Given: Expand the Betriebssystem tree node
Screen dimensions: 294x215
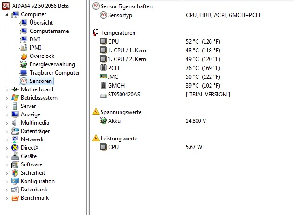Looking at the screenshot, I should point(6,98).
